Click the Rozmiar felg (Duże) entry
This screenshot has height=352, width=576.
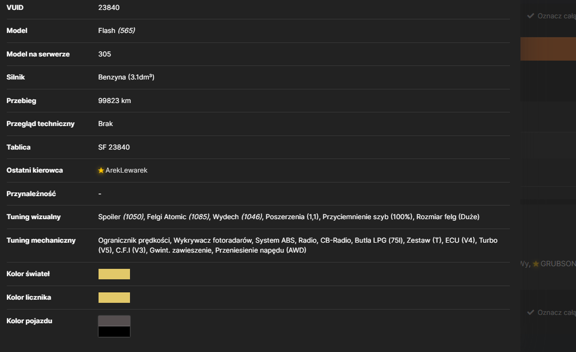[x=448, y=217]
